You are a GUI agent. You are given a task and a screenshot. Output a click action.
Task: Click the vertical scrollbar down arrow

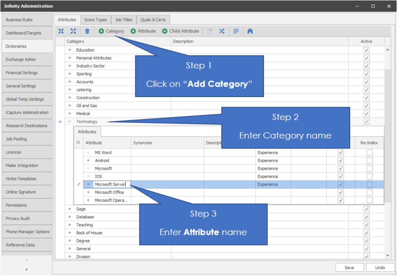click(x=388, y=256)
